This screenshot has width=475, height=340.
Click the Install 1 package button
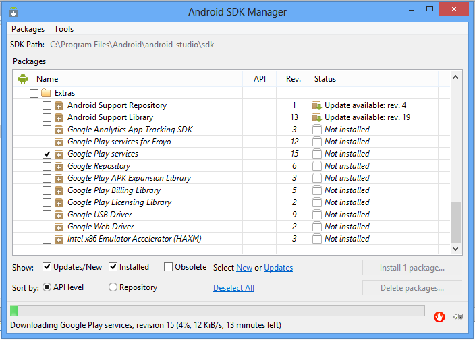coord(412,268)
